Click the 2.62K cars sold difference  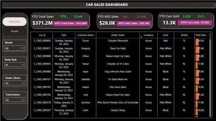tap(187, 16)
